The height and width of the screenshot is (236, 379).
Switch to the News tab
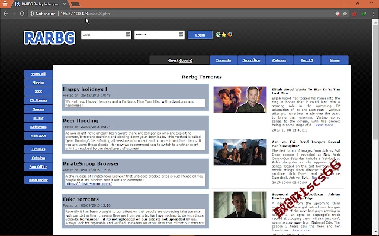(x=335, y=60)
